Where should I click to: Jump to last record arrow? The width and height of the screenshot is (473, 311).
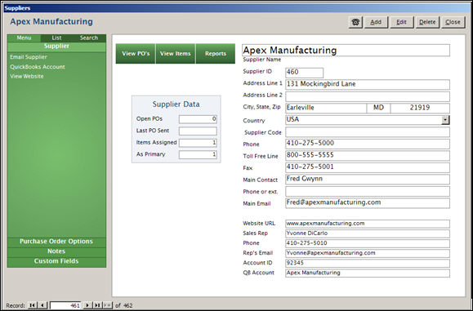(97, 305)
